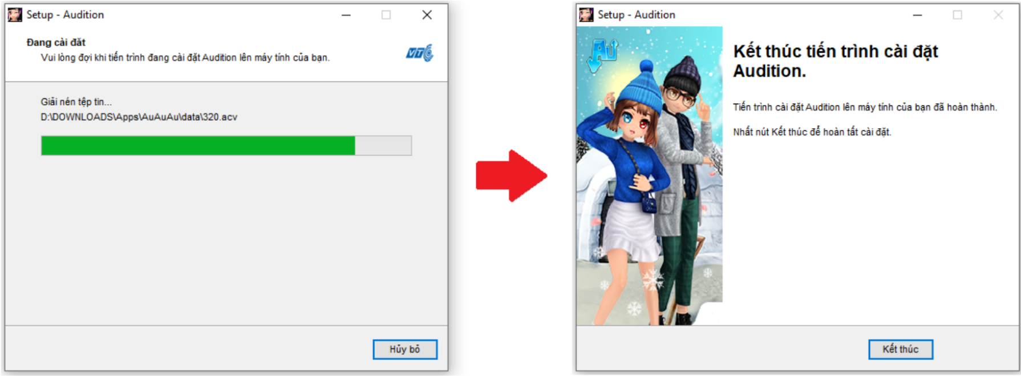The width and height of the screenshot is (1021, 376).
Task: Click the installation progress bar
Action: click(226, 145)
